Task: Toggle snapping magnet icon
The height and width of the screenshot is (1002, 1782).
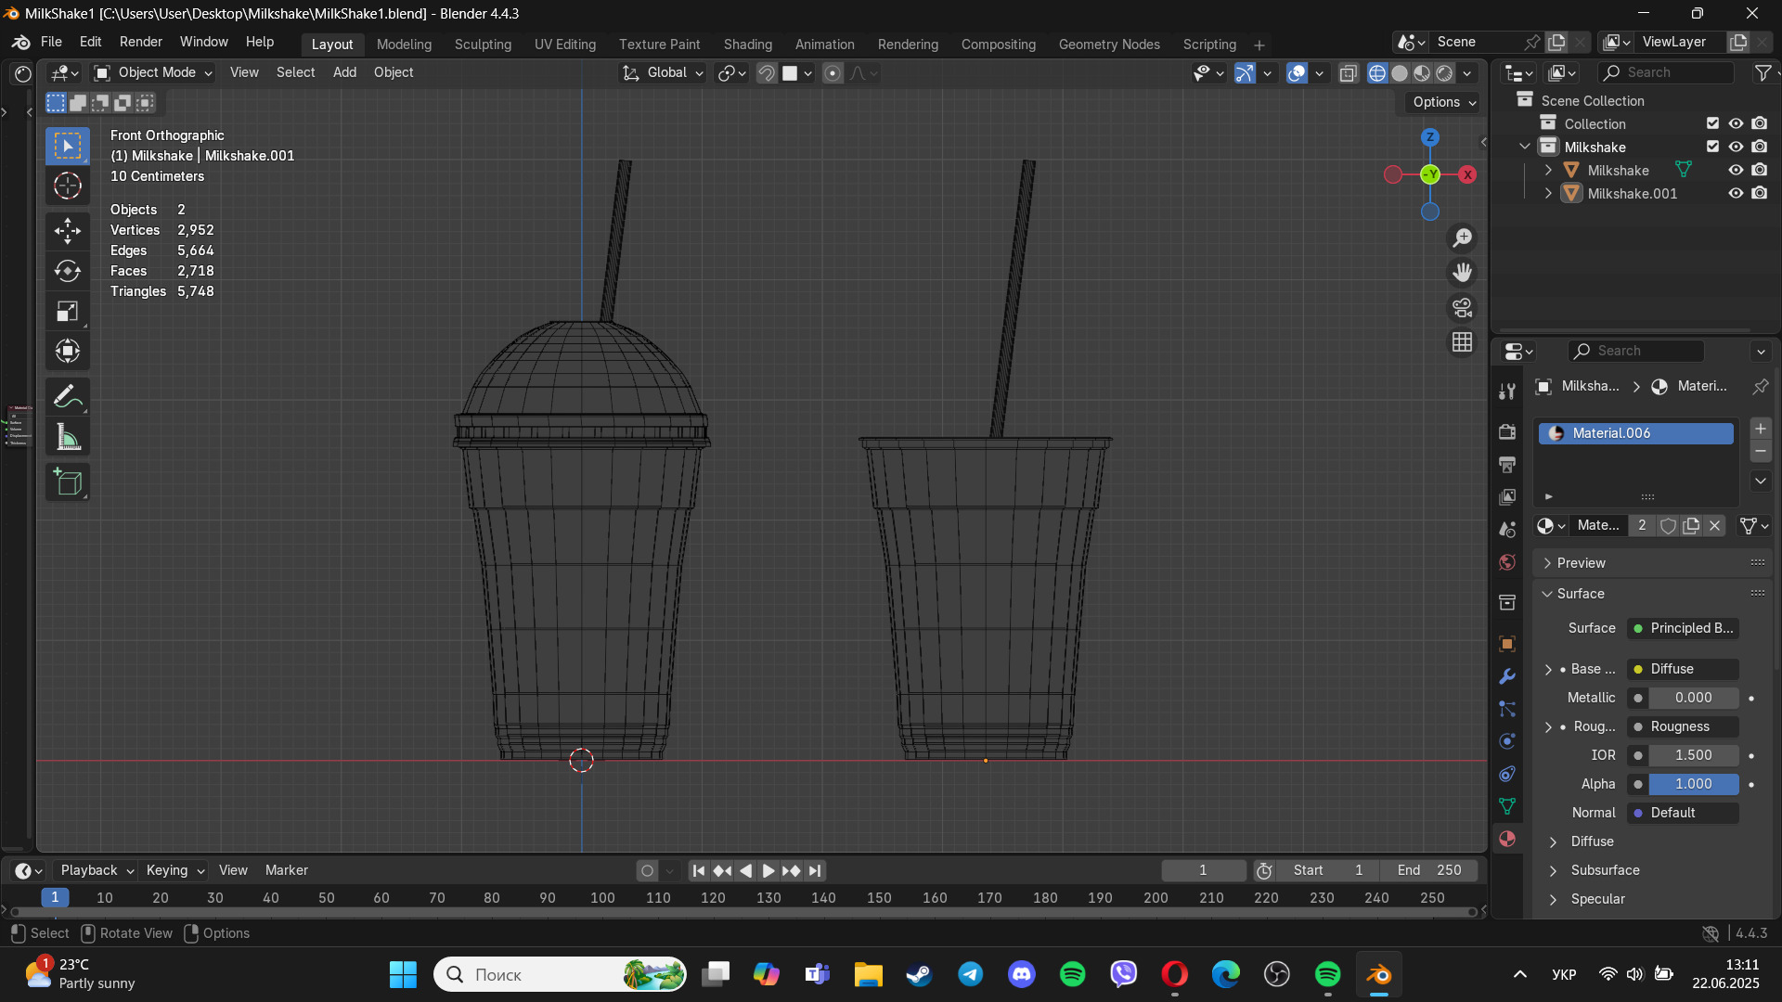Action: 767,73
